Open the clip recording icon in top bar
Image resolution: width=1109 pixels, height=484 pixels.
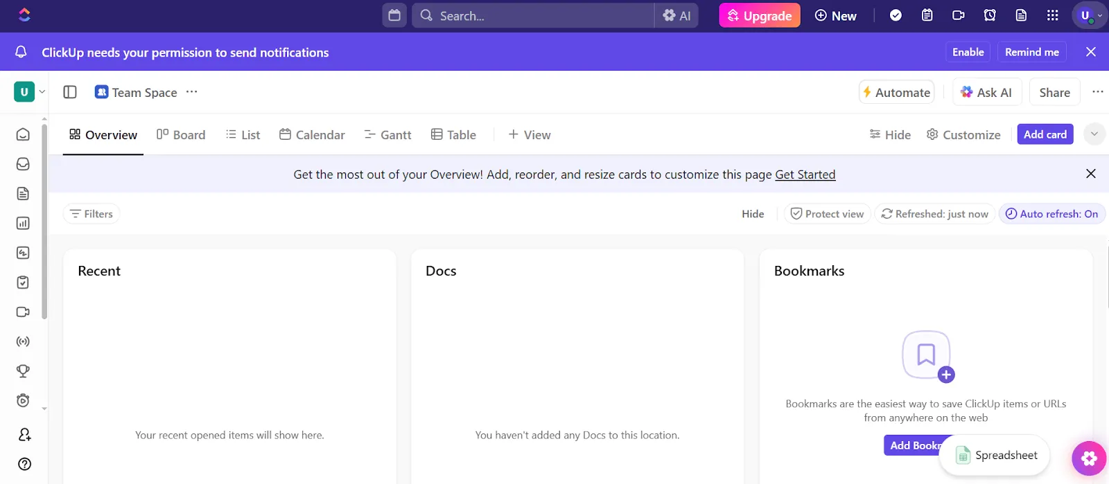(x=959, y=15)
